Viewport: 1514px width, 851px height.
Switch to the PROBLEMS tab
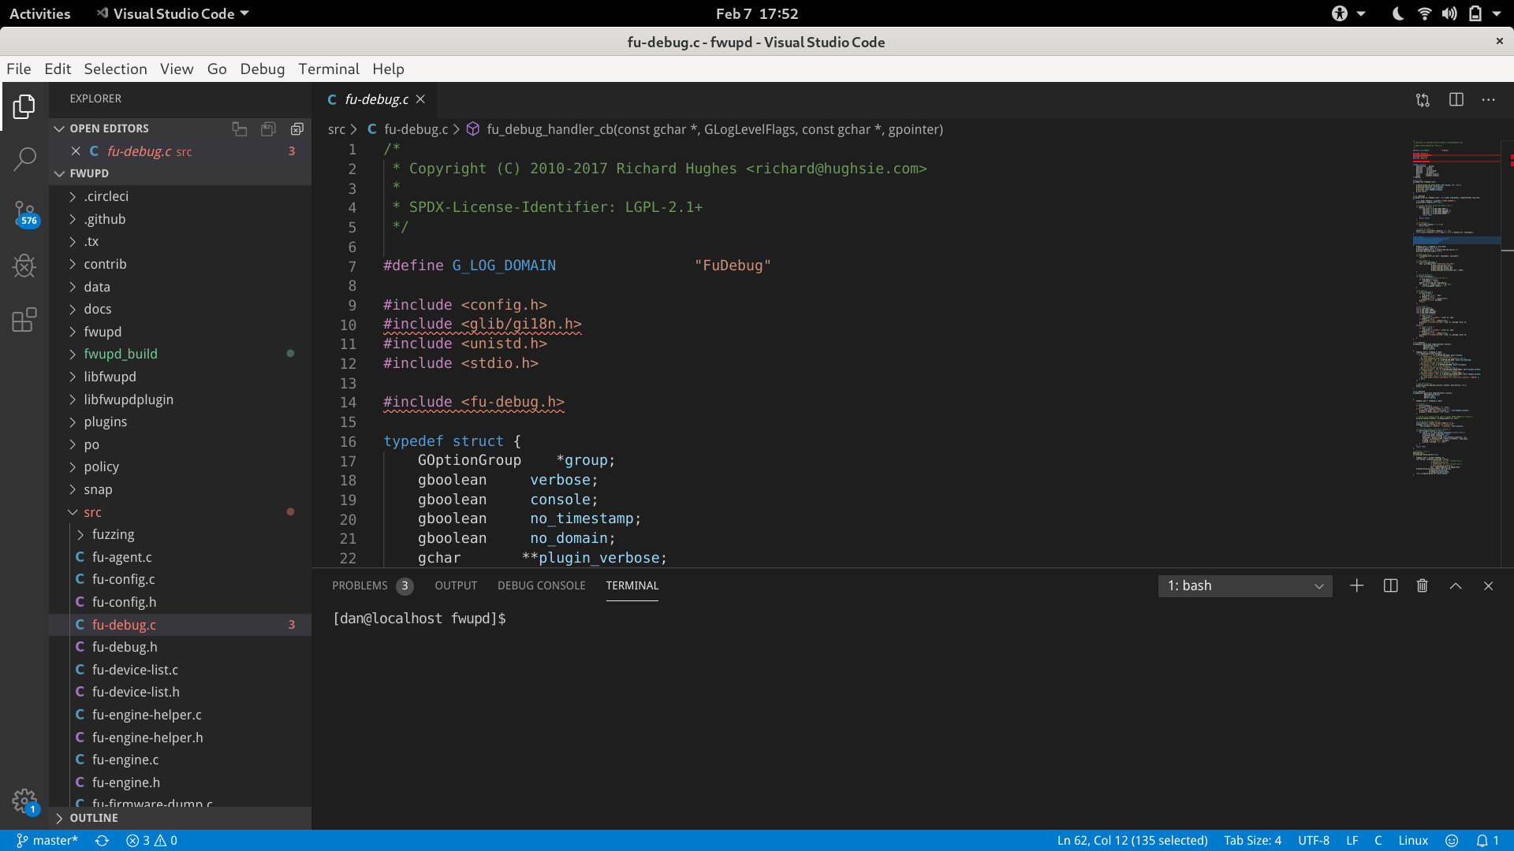[360, 585]
